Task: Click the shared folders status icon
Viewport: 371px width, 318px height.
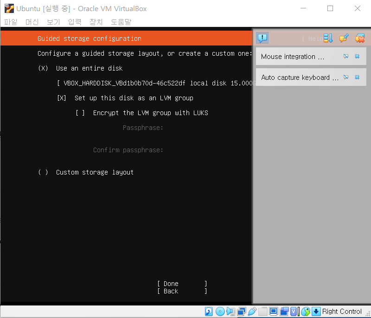Action: point(263,312)
